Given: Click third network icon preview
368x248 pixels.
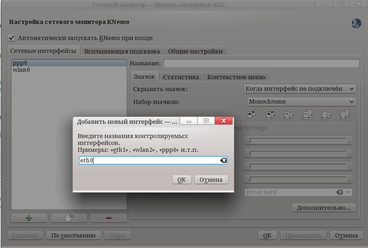Looking at the screenshot, I should click(289, 115).
